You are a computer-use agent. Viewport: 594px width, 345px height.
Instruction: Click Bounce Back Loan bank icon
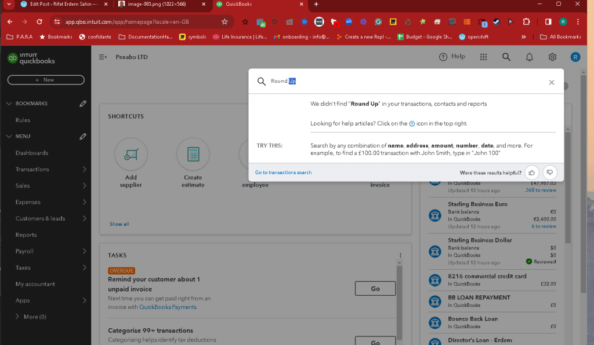point(435,322)
